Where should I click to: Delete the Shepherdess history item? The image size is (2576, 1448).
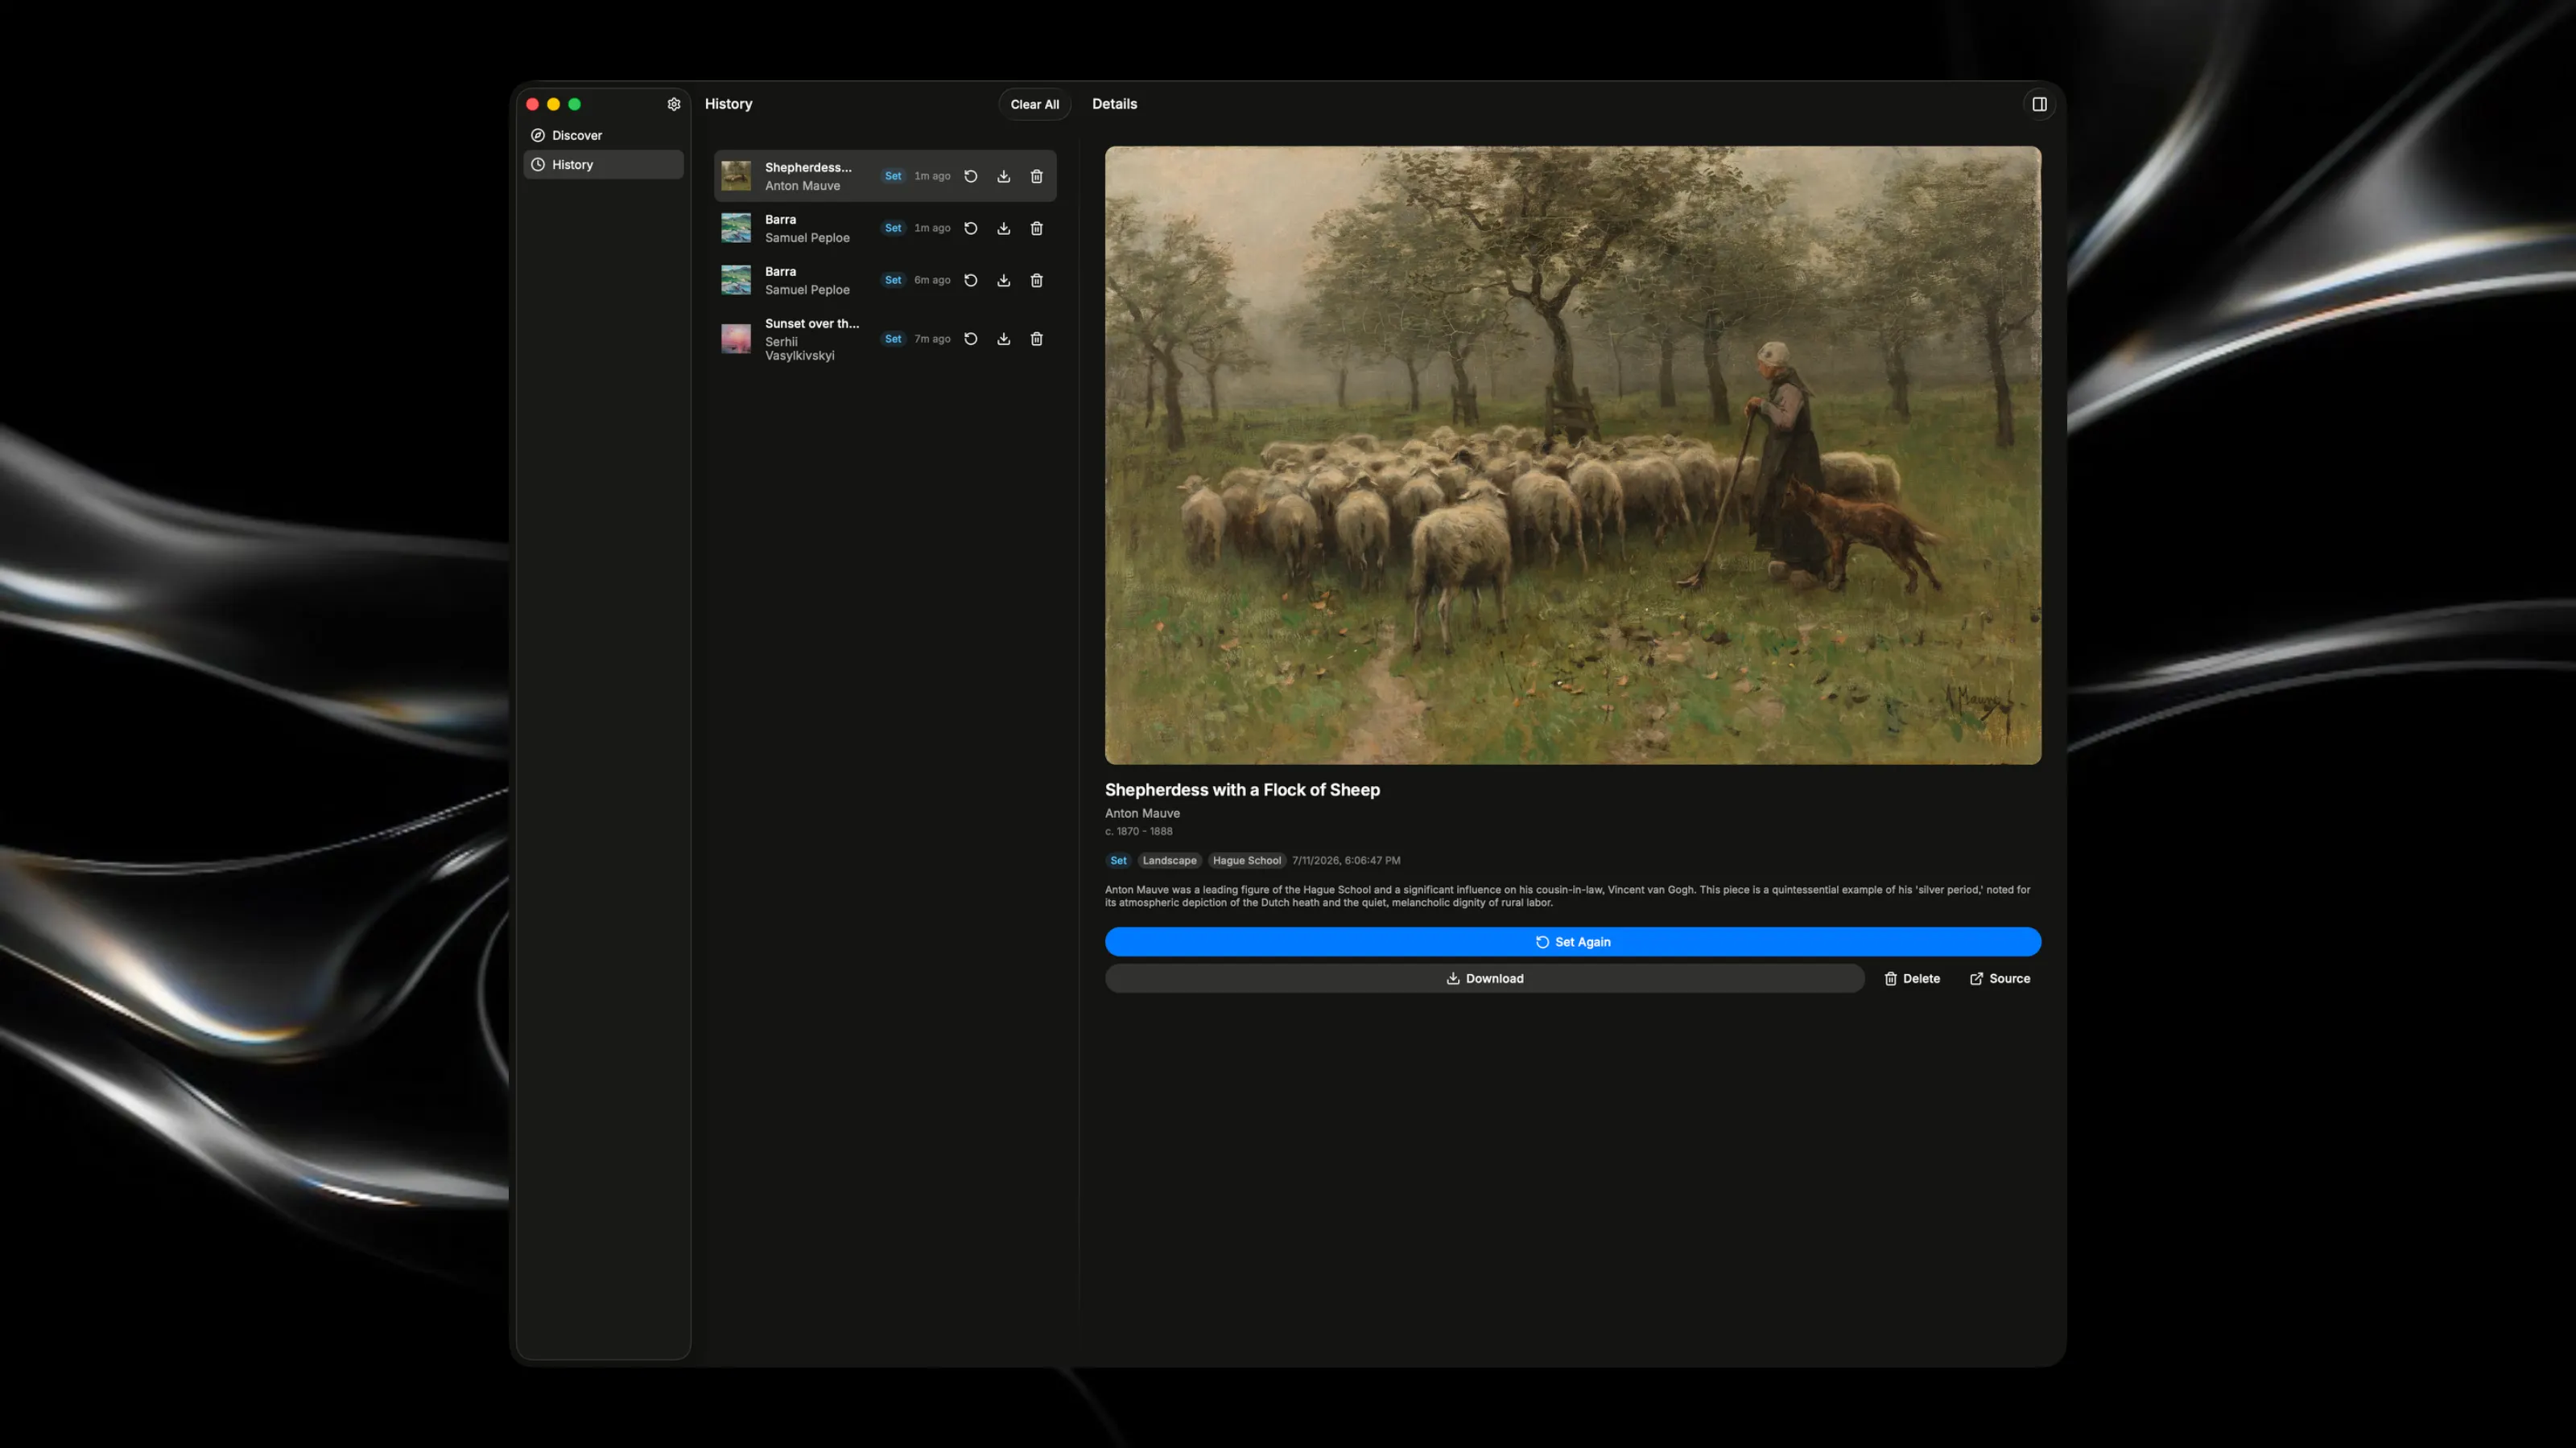pyautogui.click(x=1036, y=176)
